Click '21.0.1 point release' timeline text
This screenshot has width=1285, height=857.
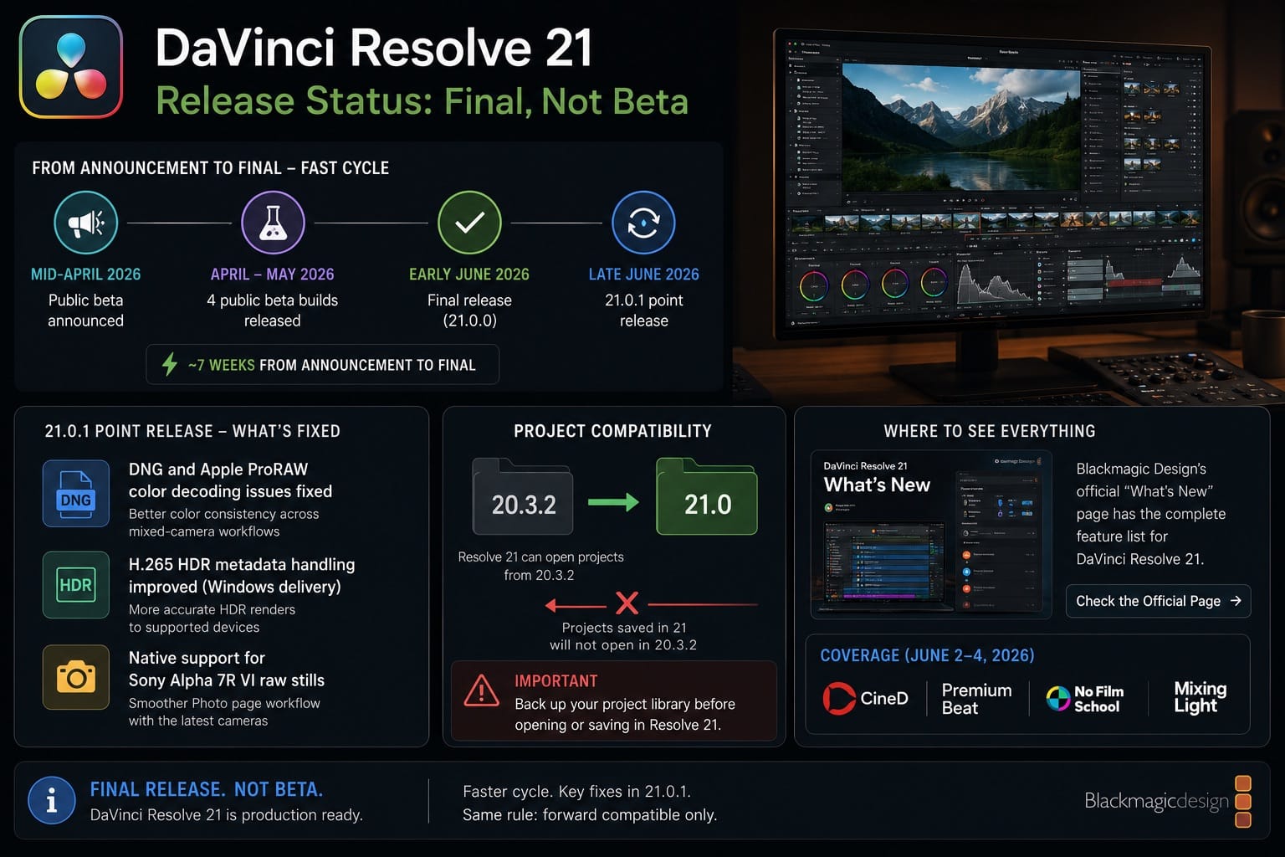(643, 310)
